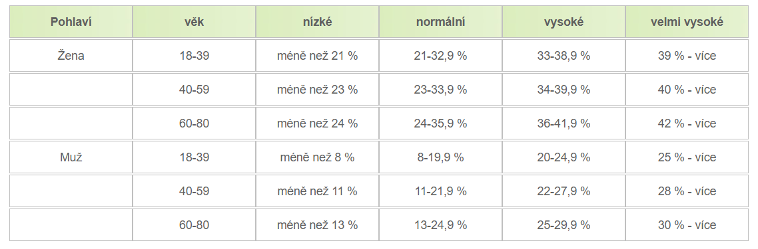Click the nízké column header
Viewport: 758px width, 249px height.
pyautogui.click(x=317, y=22)
